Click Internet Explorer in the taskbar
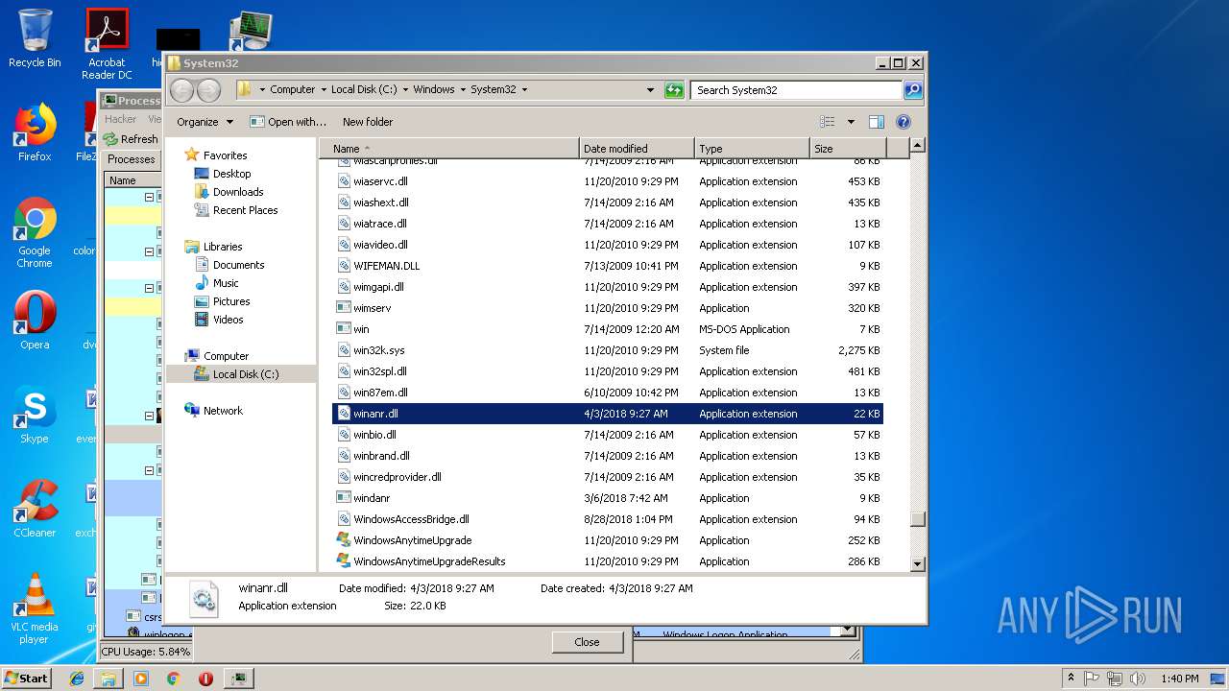The width and height of the screenshot is (1229, 691). click(77, 679)
